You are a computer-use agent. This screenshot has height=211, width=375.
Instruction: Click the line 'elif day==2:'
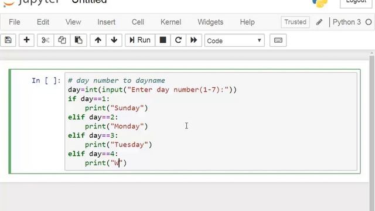93,117
